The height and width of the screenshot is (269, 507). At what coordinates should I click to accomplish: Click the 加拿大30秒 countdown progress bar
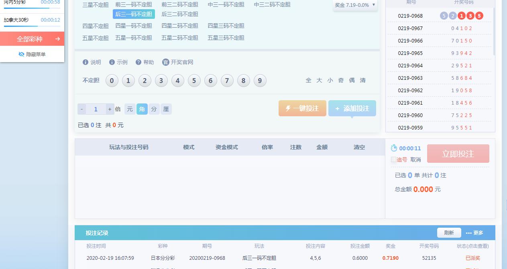[32, 26]
